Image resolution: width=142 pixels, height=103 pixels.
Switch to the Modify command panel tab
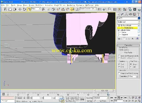(x=122, y=14)
